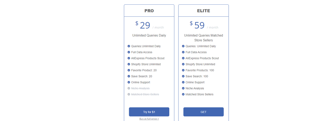The width and height of the screenshot is (314, 121).
Task: Open the Buy at full price link
Action: (149, 119)
